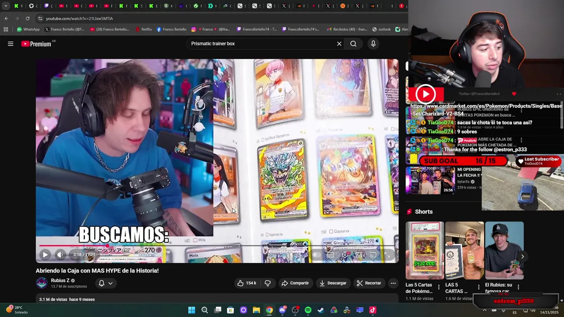The image size is (564, 317).
Task: Open the Rubius Z channel avatar
Action: point(42,283)
